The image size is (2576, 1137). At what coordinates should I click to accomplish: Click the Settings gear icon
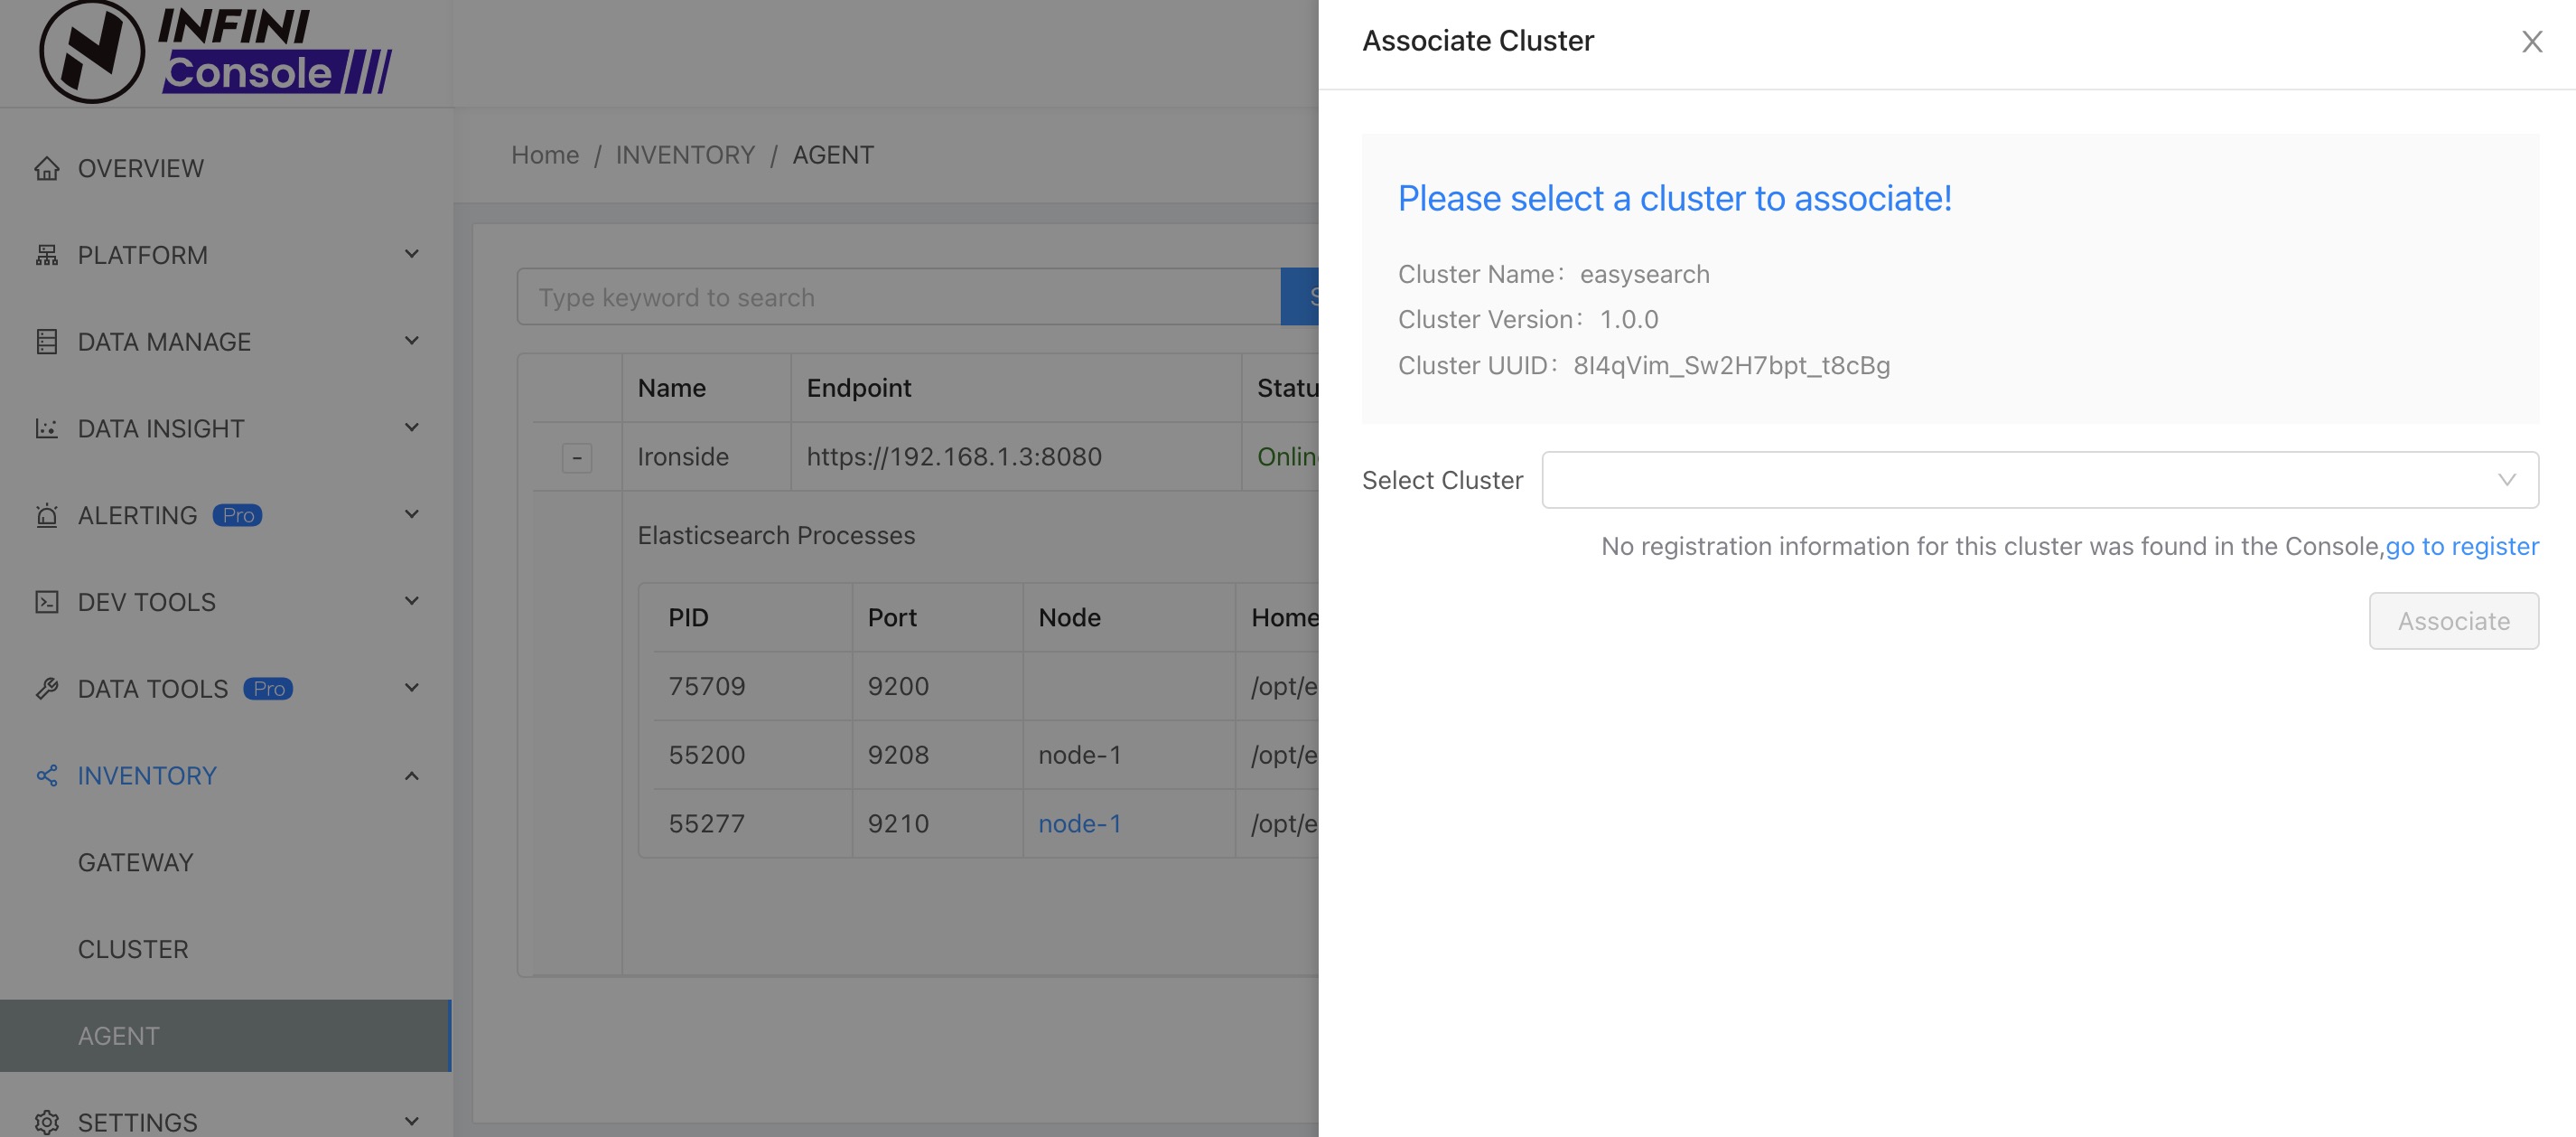(47, 1122)
